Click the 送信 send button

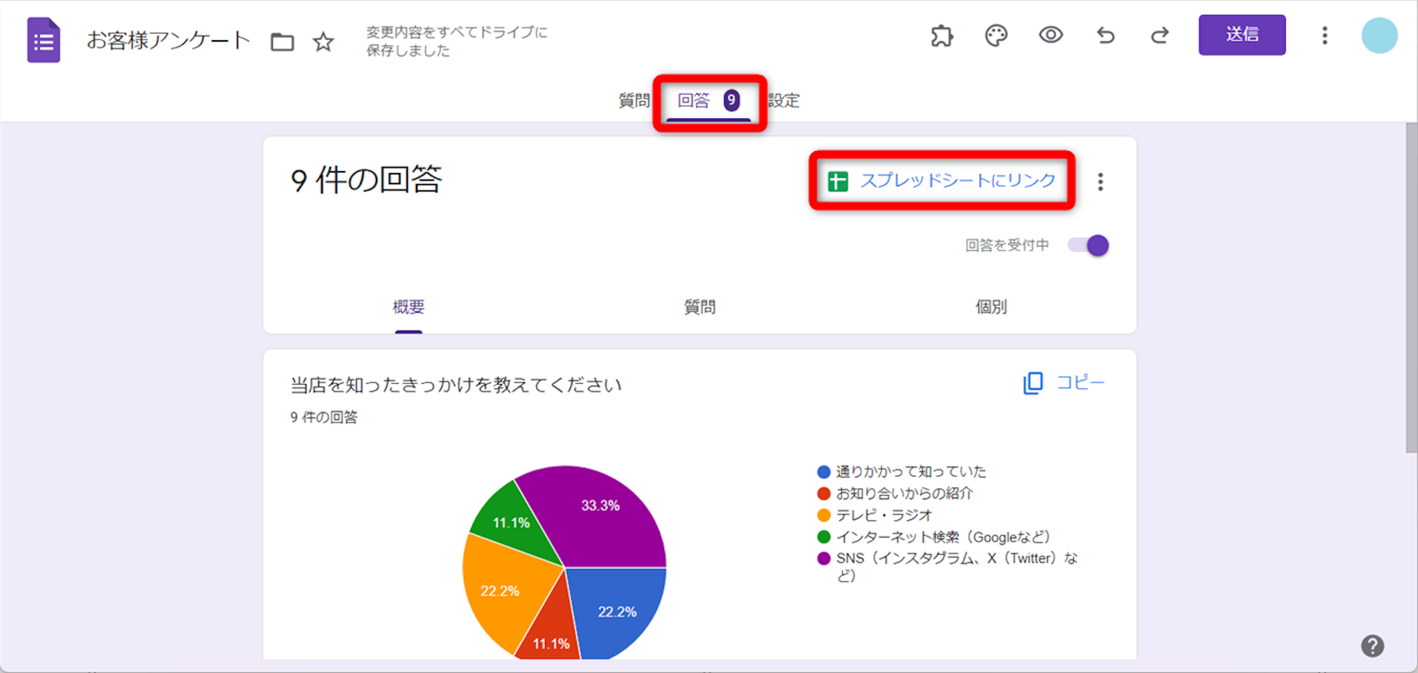coord(1241,35)
